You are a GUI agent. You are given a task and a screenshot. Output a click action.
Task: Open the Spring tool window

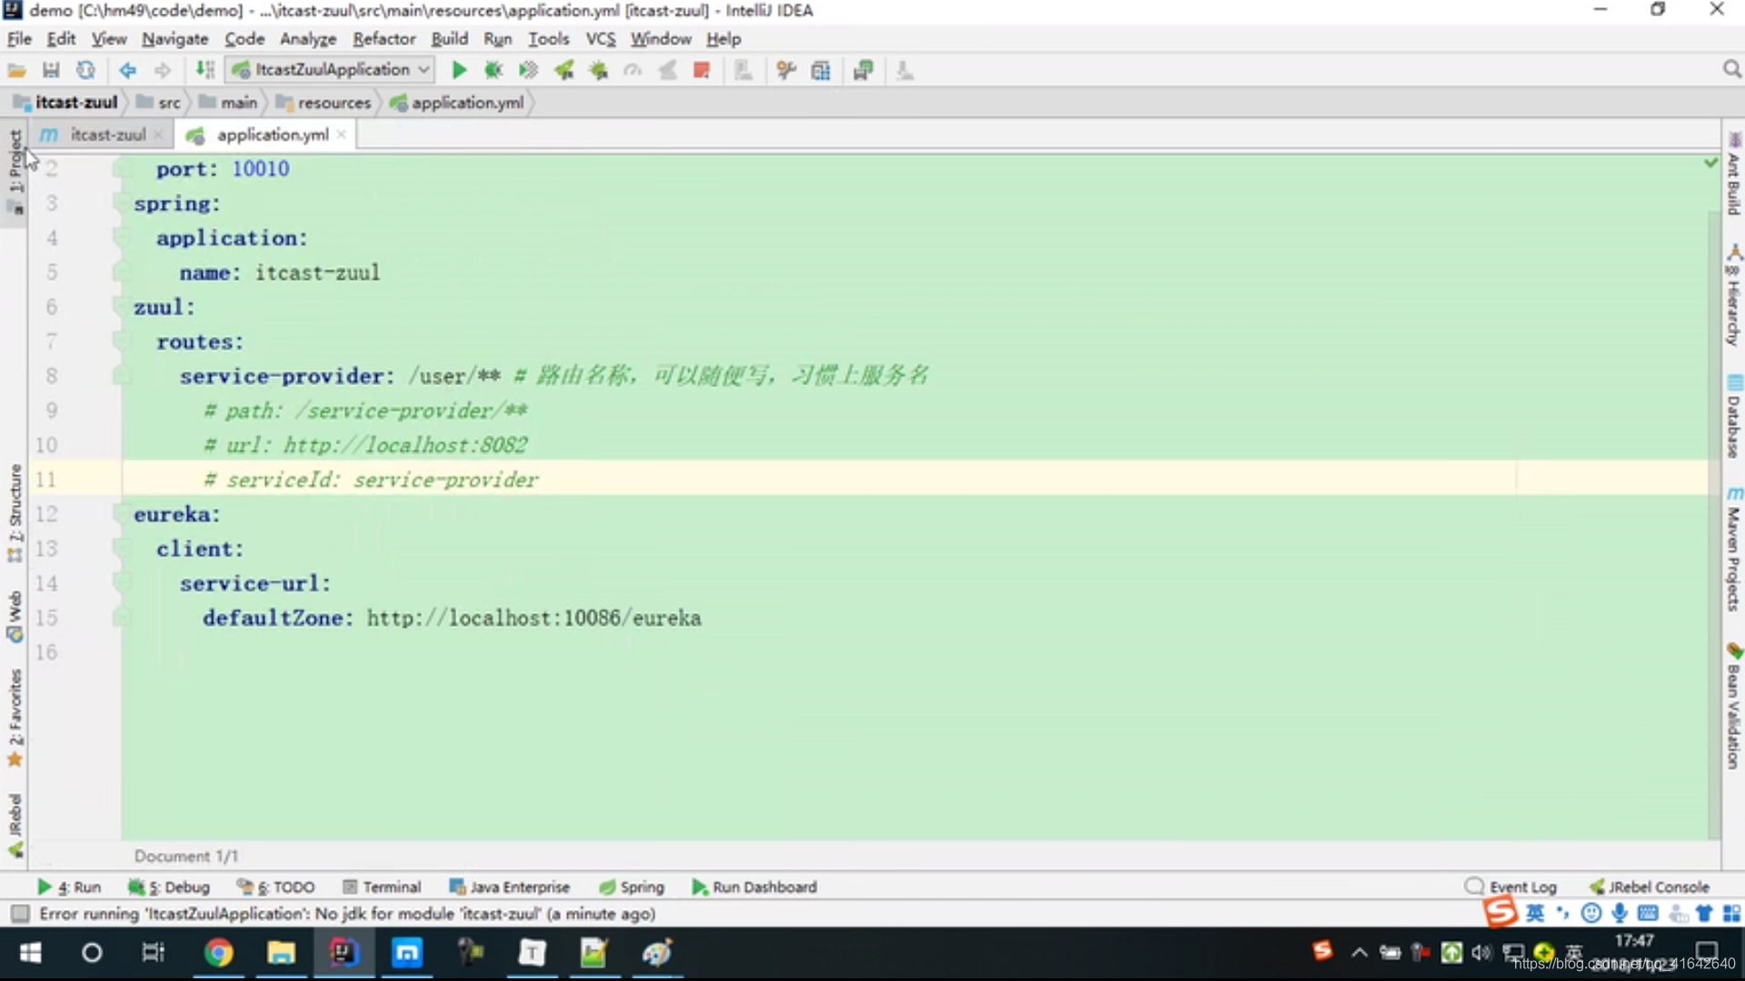[632, 887]
